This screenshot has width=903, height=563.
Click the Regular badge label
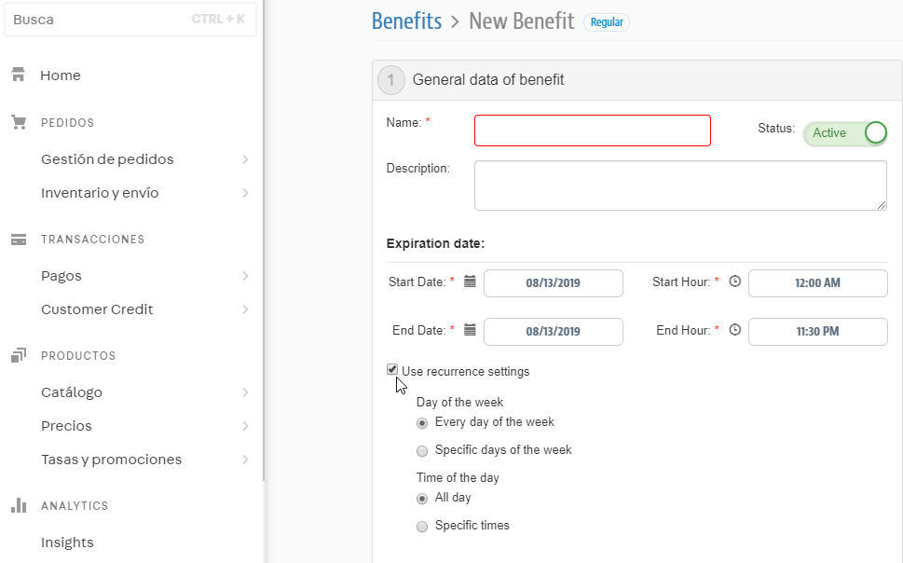tap(607, 22)
